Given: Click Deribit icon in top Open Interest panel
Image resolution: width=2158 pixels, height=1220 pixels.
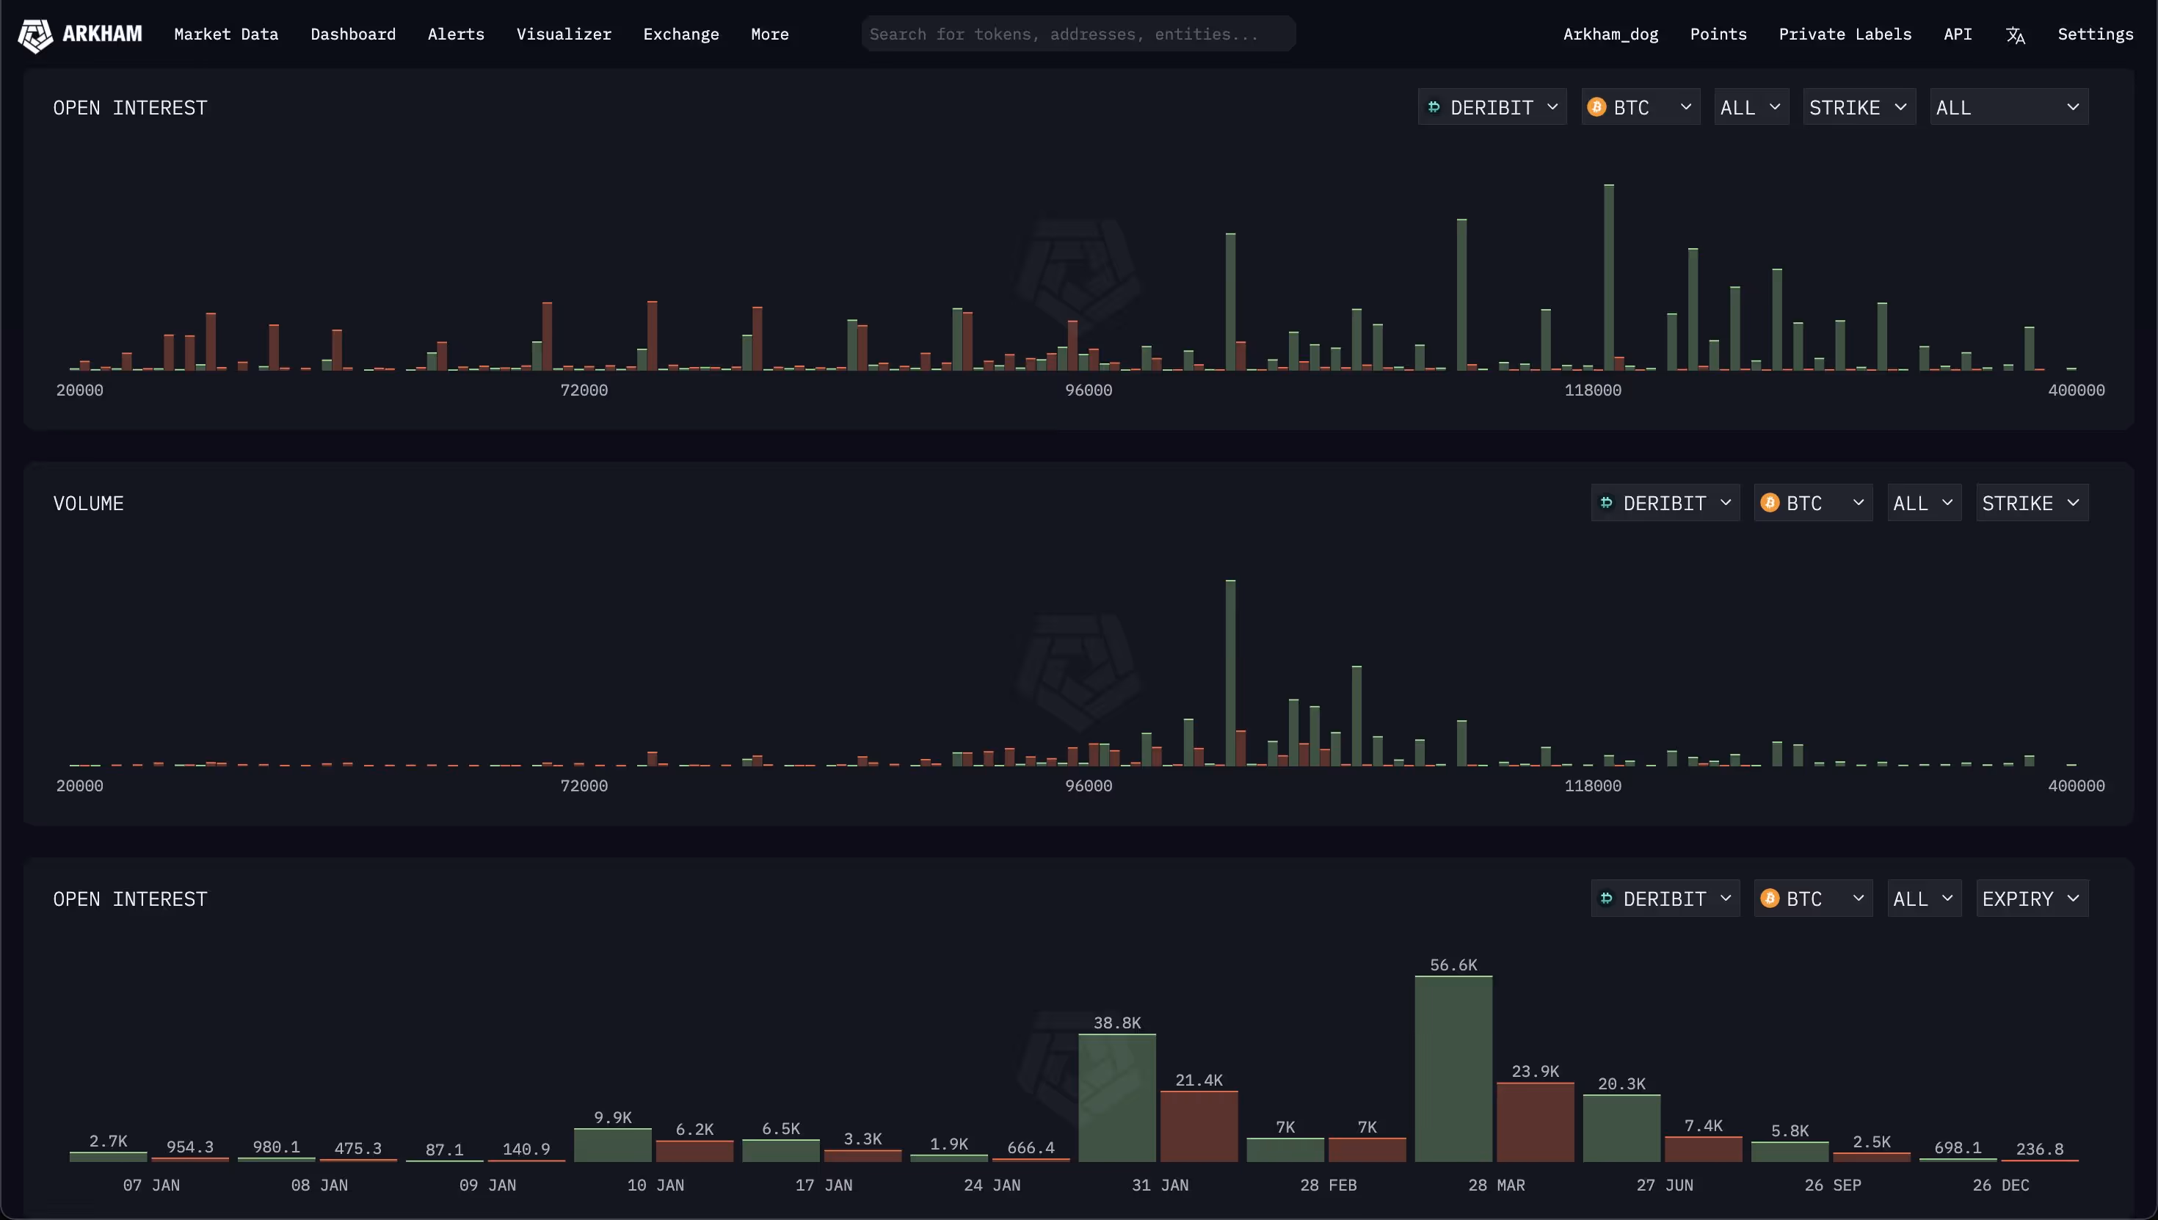Looking at the screenshot, I should [1434, 107].
